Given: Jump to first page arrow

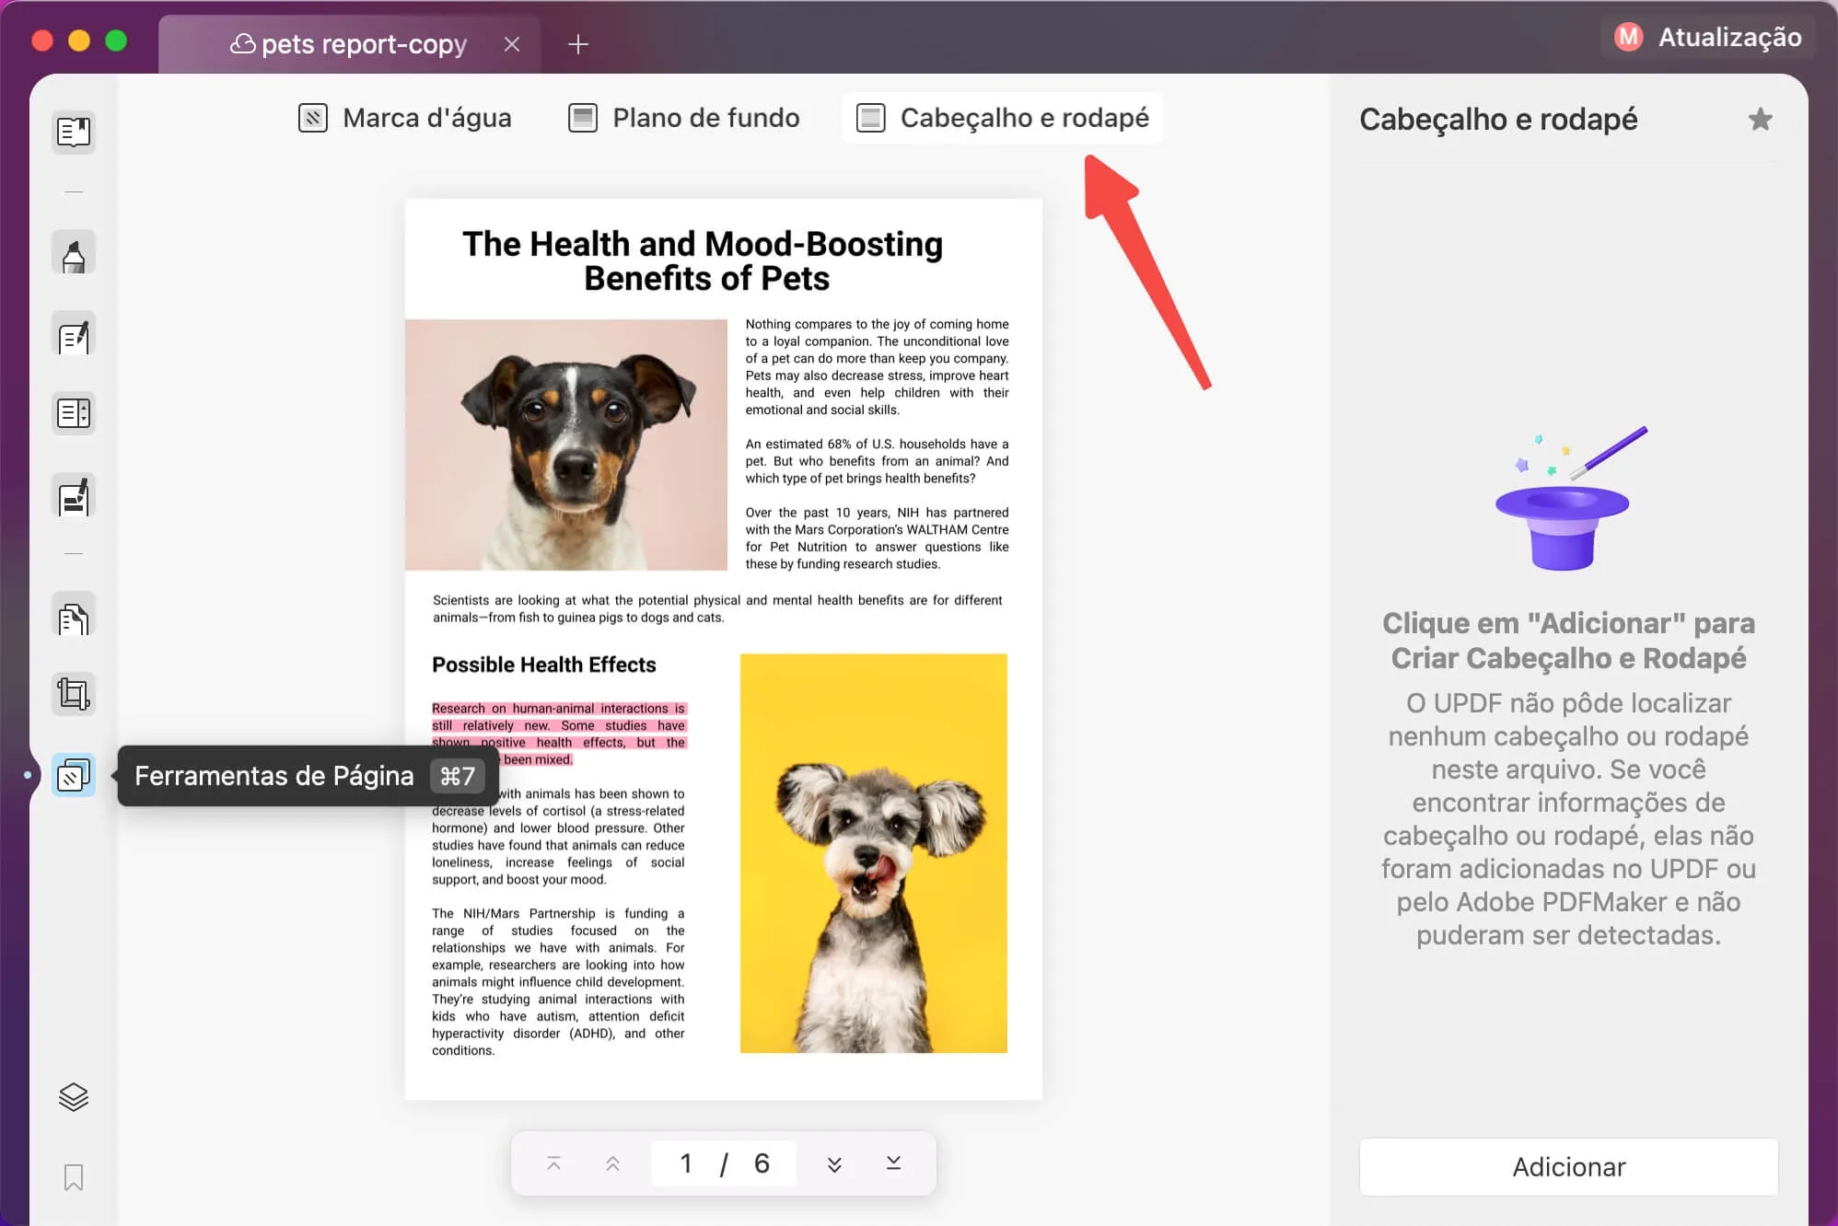Looking at the screenshot, I should coord(553,1163).
